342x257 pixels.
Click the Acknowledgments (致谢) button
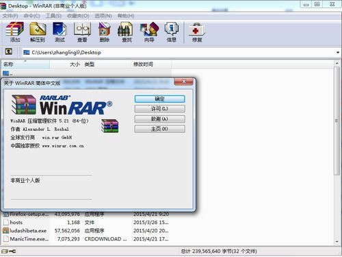[159, 119]
